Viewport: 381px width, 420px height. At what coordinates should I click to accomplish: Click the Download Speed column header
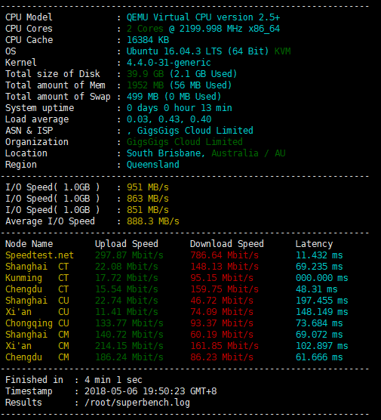227,244
